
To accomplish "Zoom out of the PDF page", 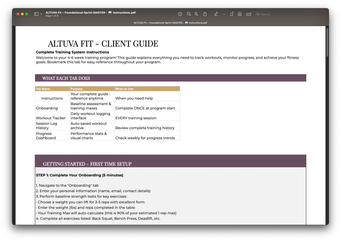I will [x=189, y=14].
